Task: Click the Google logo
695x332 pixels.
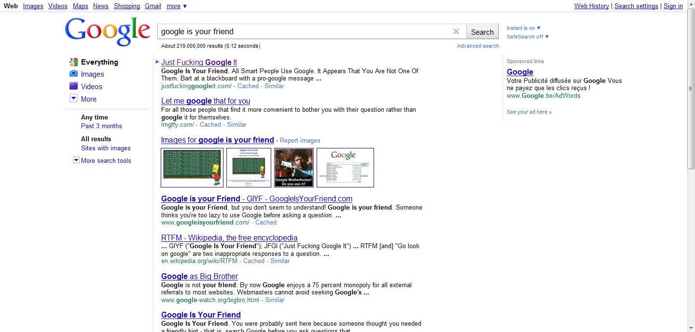Action: [x=108, y=31]
